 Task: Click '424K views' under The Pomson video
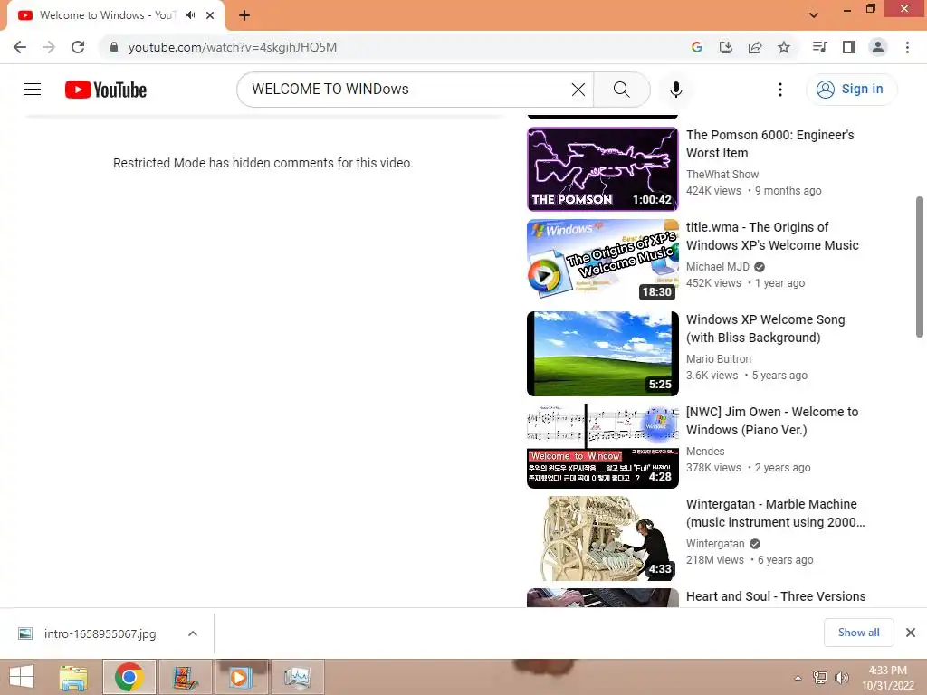tap(713, 191)
